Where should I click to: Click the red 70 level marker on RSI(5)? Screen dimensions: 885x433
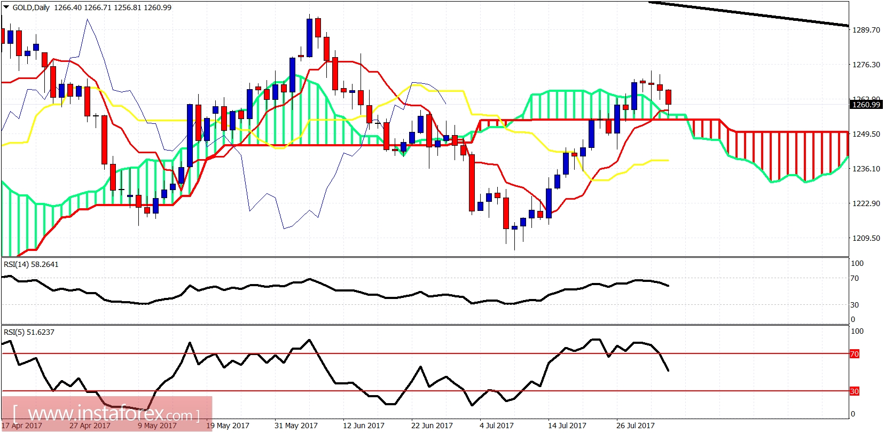(855, 354)
